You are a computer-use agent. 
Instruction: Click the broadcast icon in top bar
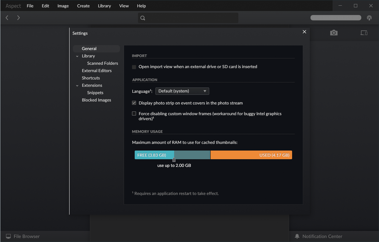coord(369,18)
